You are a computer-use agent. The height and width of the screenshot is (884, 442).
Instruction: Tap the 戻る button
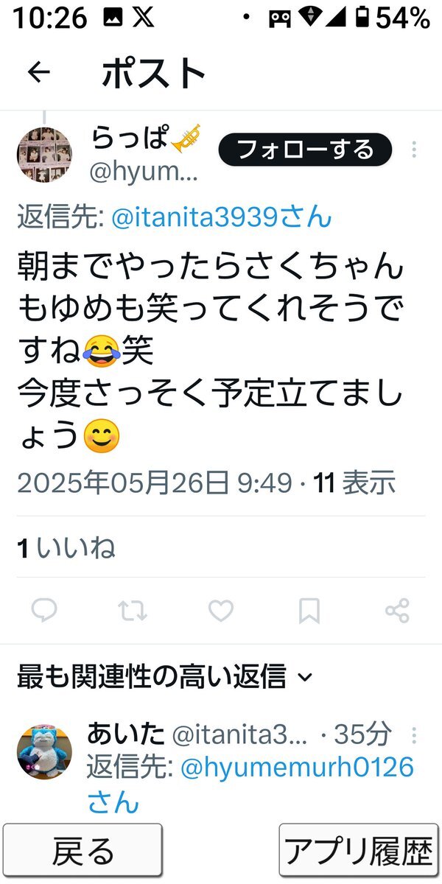82,850
